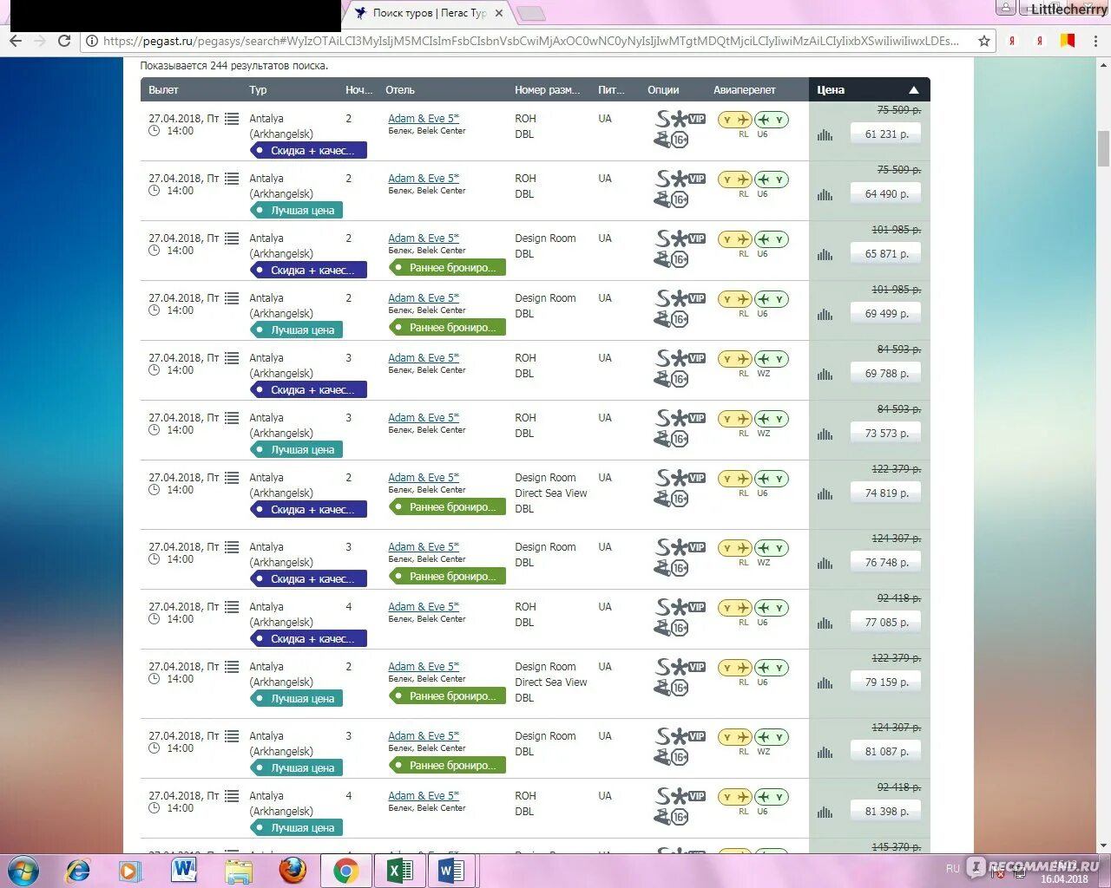This screenshot has height=888, width=1111.
Task: Close the Pegas tour search tab
Action: (x=499, y=13)
